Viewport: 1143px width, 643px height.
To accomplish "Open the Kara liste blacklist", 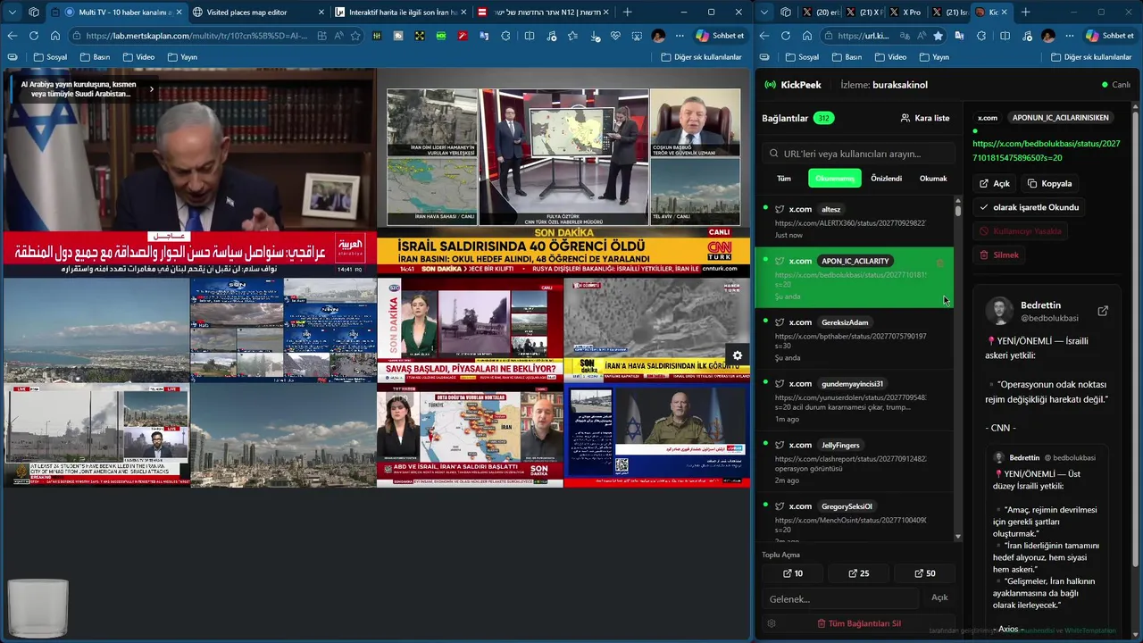I will tap(925, 118).
